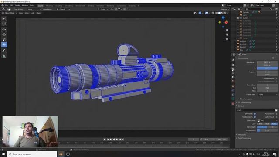Switch viewport to rendered shading
279x157 pixels.
pyautogui.click(x=225, y=13)
